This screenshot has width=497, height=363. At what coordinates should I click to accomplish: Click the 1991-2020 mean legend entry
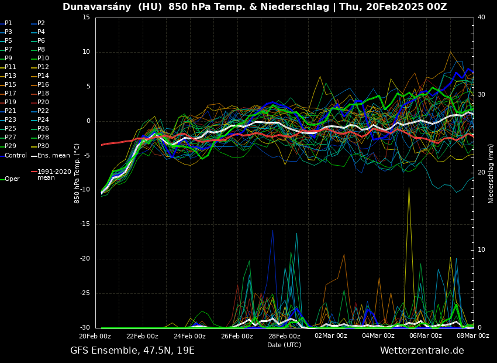[x=54, y=175]
